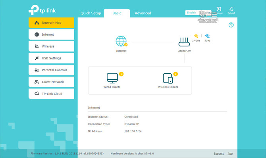Switch to the Basic tab
Viewport: 266px width, 158px height.
click(x=117, y=13)
